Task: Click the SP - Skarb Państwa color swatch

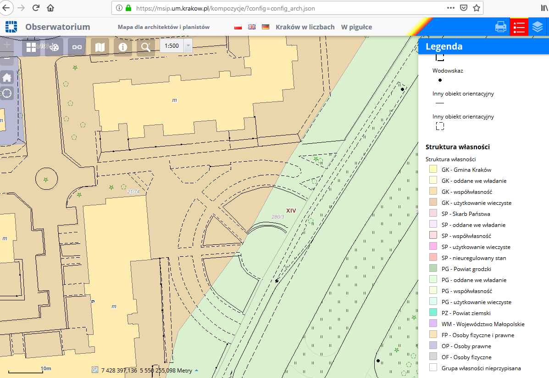Action: pyautogui.click(x=433, y=214)
